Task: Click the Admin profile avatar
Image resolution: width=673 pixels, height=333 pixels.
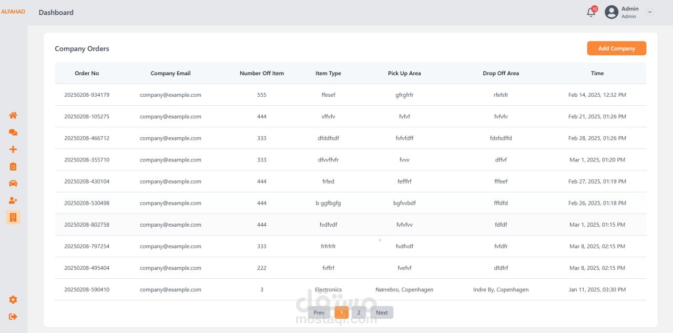Action: point(611,12)
